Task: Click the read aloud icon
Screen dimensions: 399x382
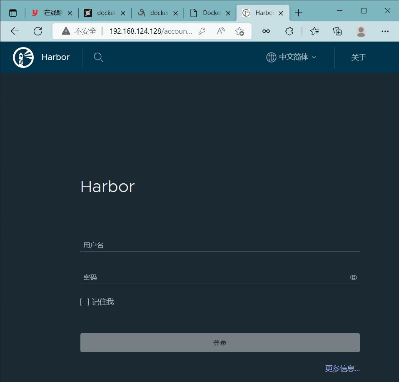Action: click(x=221, y=31)
